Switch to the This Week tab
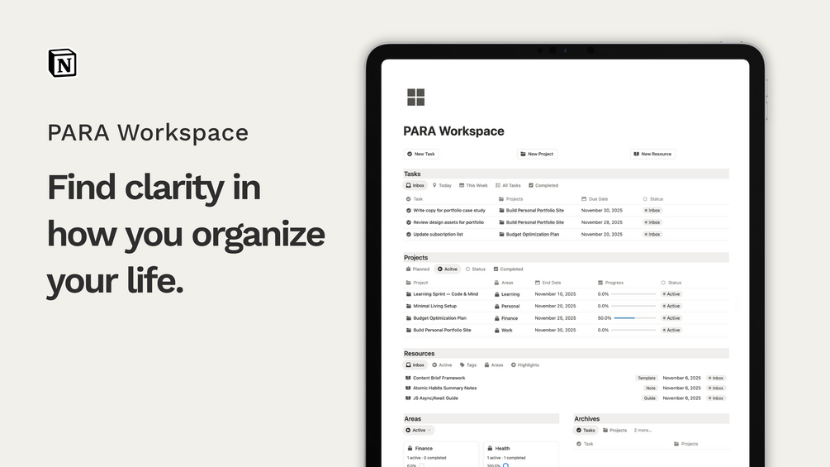 point(473,185)
